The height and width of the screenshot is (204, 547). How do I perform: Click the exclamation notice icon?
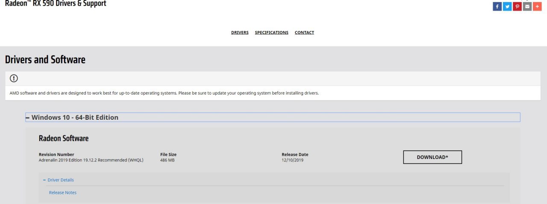click(14, 78)
